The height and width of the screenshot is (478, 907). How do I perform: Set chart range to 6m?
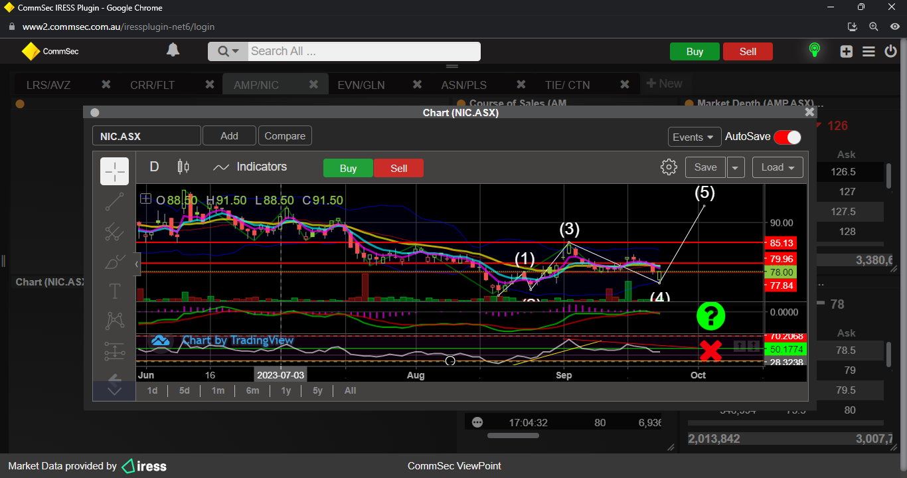point(252,390)
